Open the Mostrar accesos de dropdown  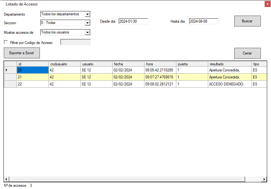click(x=87, y=32)
